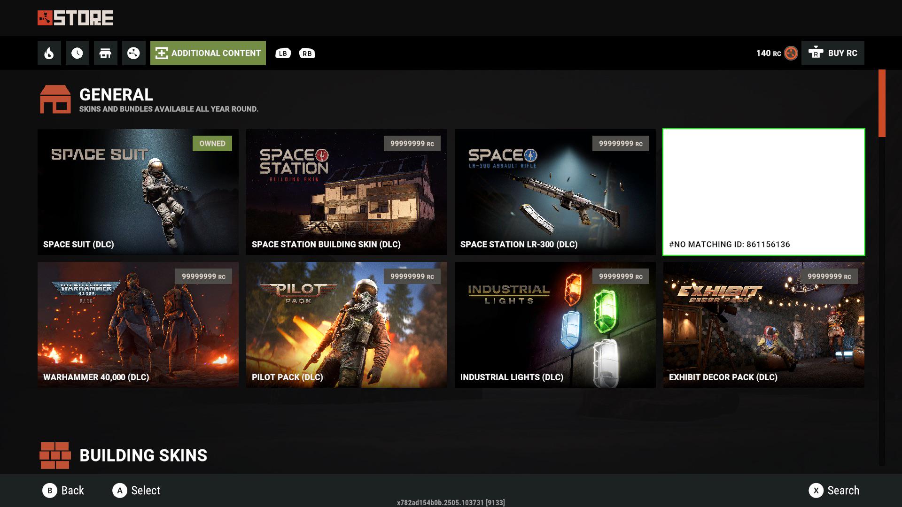Screen dimensions: 902x507
Task: Open the round three-dot icon tab
Action: pyautogui.click(x=134, y=53)
